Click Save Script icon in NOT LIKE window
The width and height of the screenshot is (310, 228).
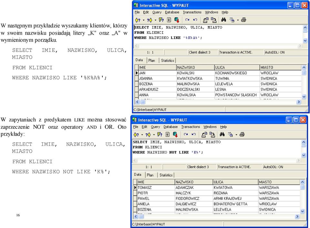[x=212, y=135]
